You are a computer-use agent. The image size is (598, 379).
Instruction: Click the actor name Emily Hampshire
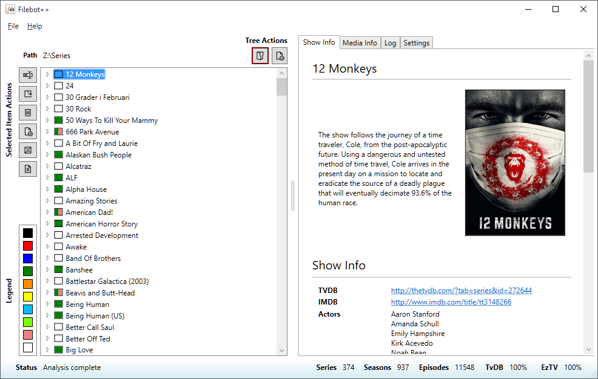point(418,334)
